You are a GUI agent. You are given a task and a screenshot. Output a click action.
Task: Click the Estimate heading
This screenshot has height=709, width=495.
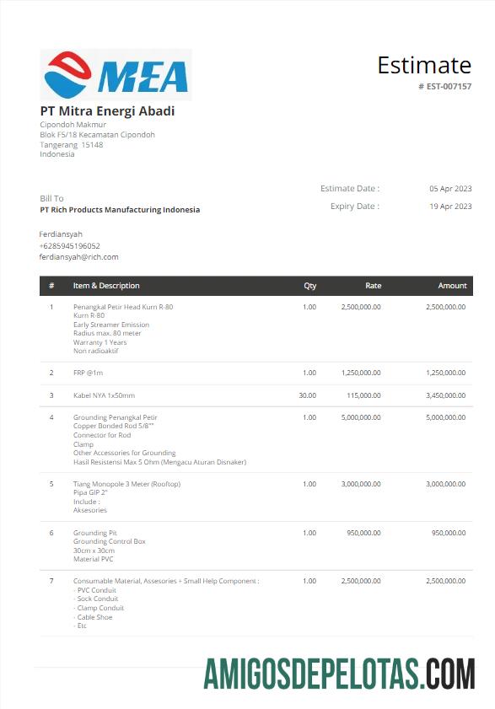[x=424, y=65]
